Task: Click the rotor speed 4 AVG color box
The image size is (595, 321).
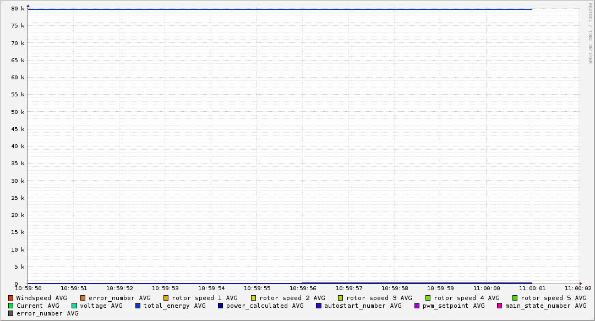Action: tap(428, 298)
